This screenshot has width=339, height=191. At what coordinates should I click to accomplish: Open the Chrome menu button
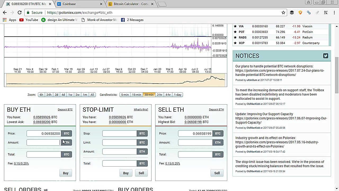point(334,12)
